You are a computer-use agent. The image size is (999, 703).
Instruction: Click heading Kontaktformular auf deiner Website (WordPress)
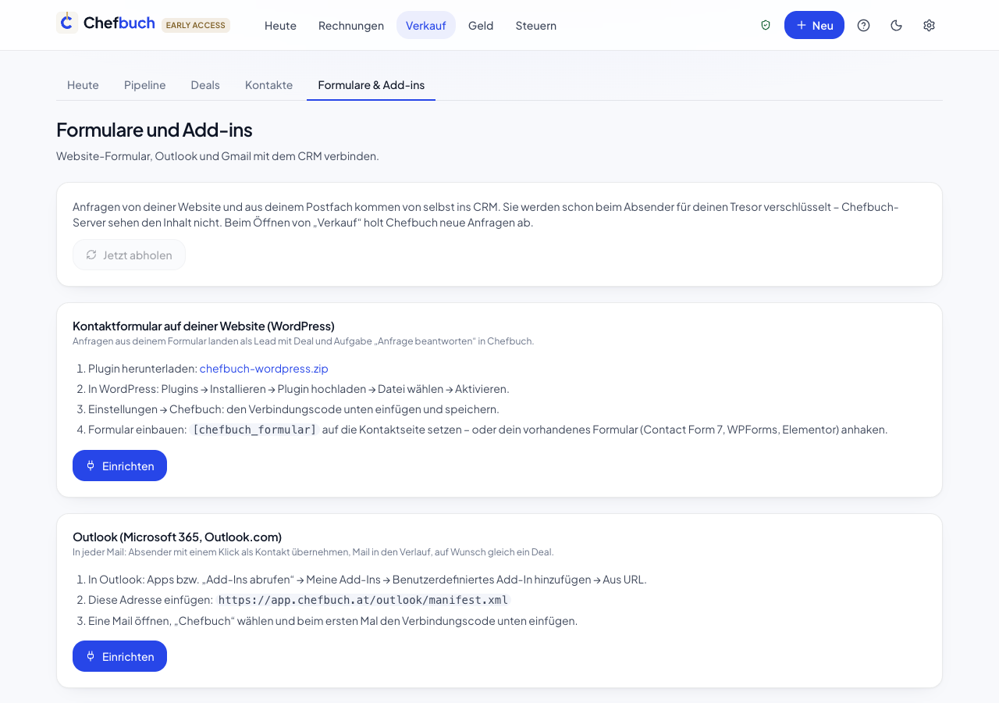[x=204, y=326]
